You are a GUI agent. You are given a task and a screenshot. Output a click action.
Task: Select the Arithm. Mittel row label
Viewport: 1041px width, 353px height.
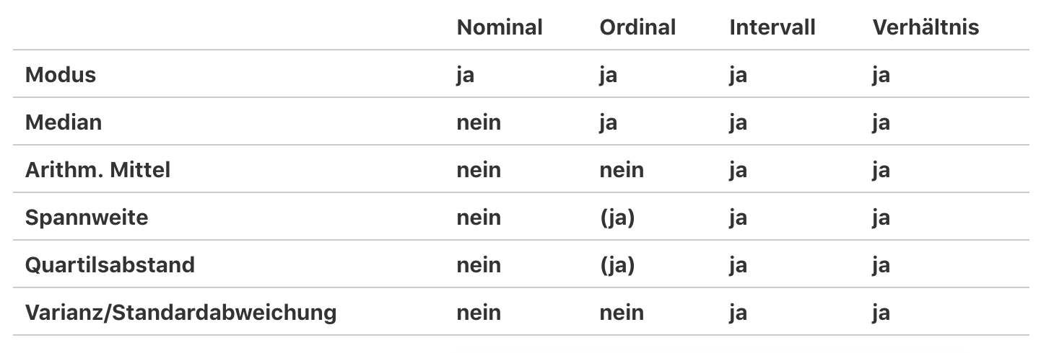(98, 169)
